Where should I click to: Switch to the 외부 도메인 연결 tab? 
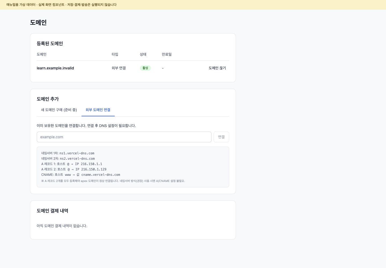coord(98,110)
